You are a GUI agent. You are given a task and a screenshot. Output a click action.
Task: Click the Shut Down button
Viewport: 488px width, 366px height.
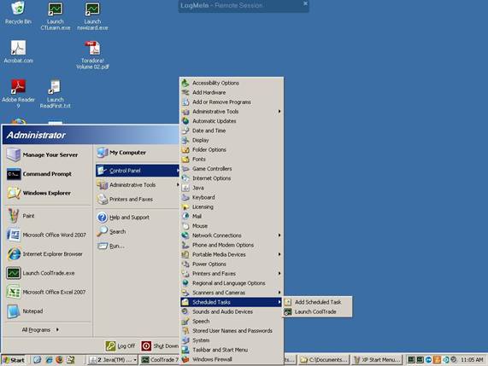click(160, 346)
